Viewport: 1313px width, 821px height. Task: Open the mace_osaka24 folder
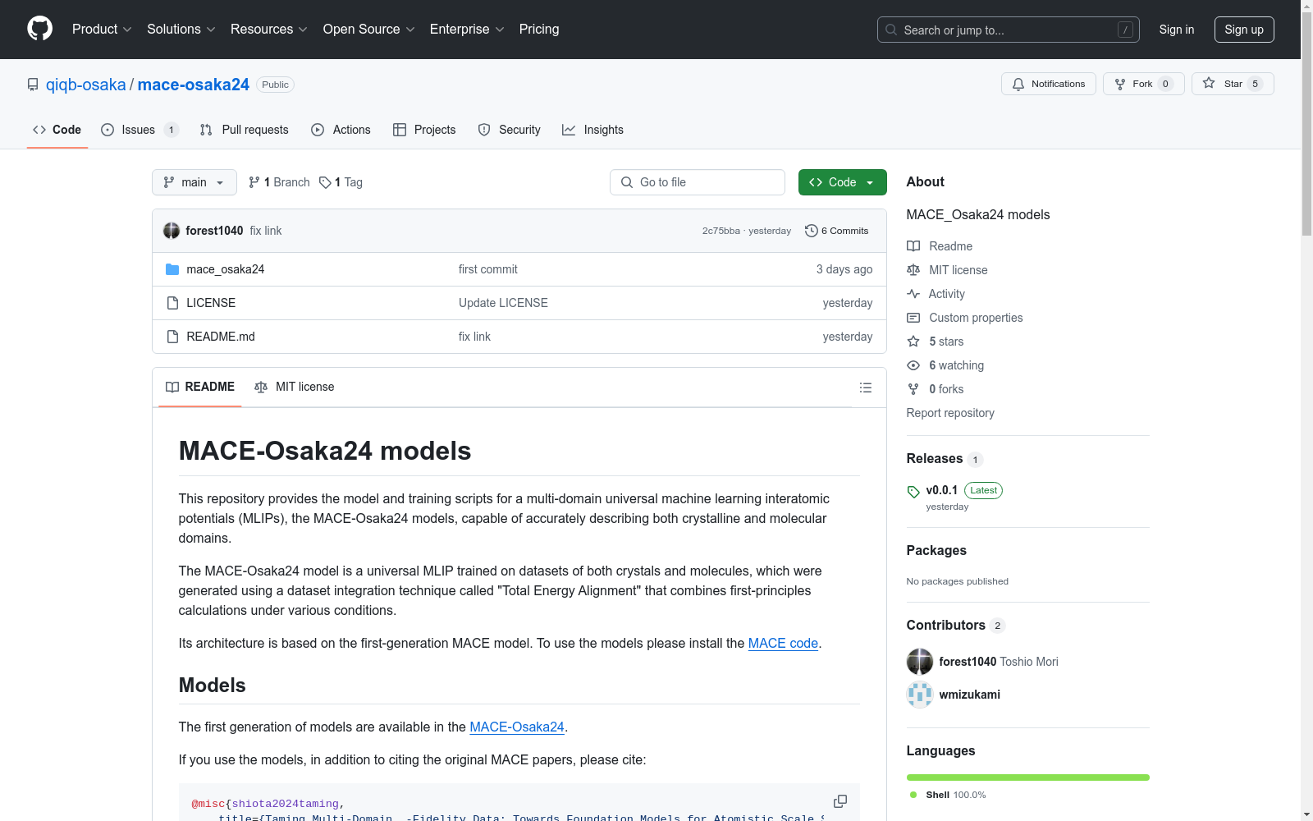pos(226,269)
